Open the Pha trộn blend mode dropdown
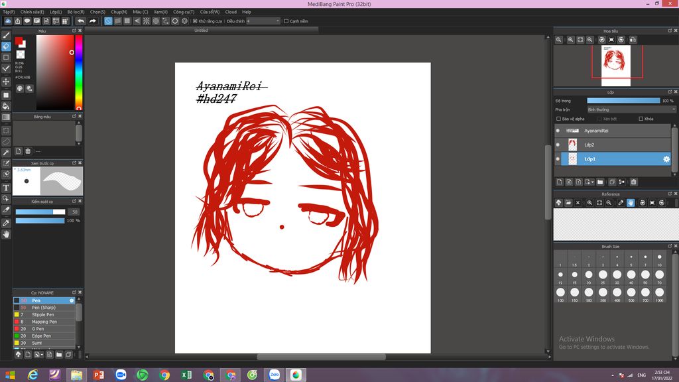The width and height of the screenshot is (679, 382). click(631, 109)
